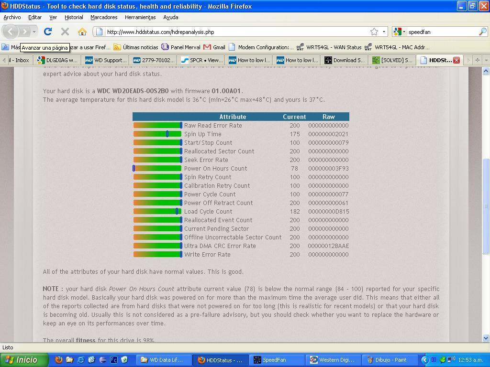The height and width of the screenshot is (367, 490).
Task: Click the Power On Hours Count value bar
Action: tap(157, 168)
